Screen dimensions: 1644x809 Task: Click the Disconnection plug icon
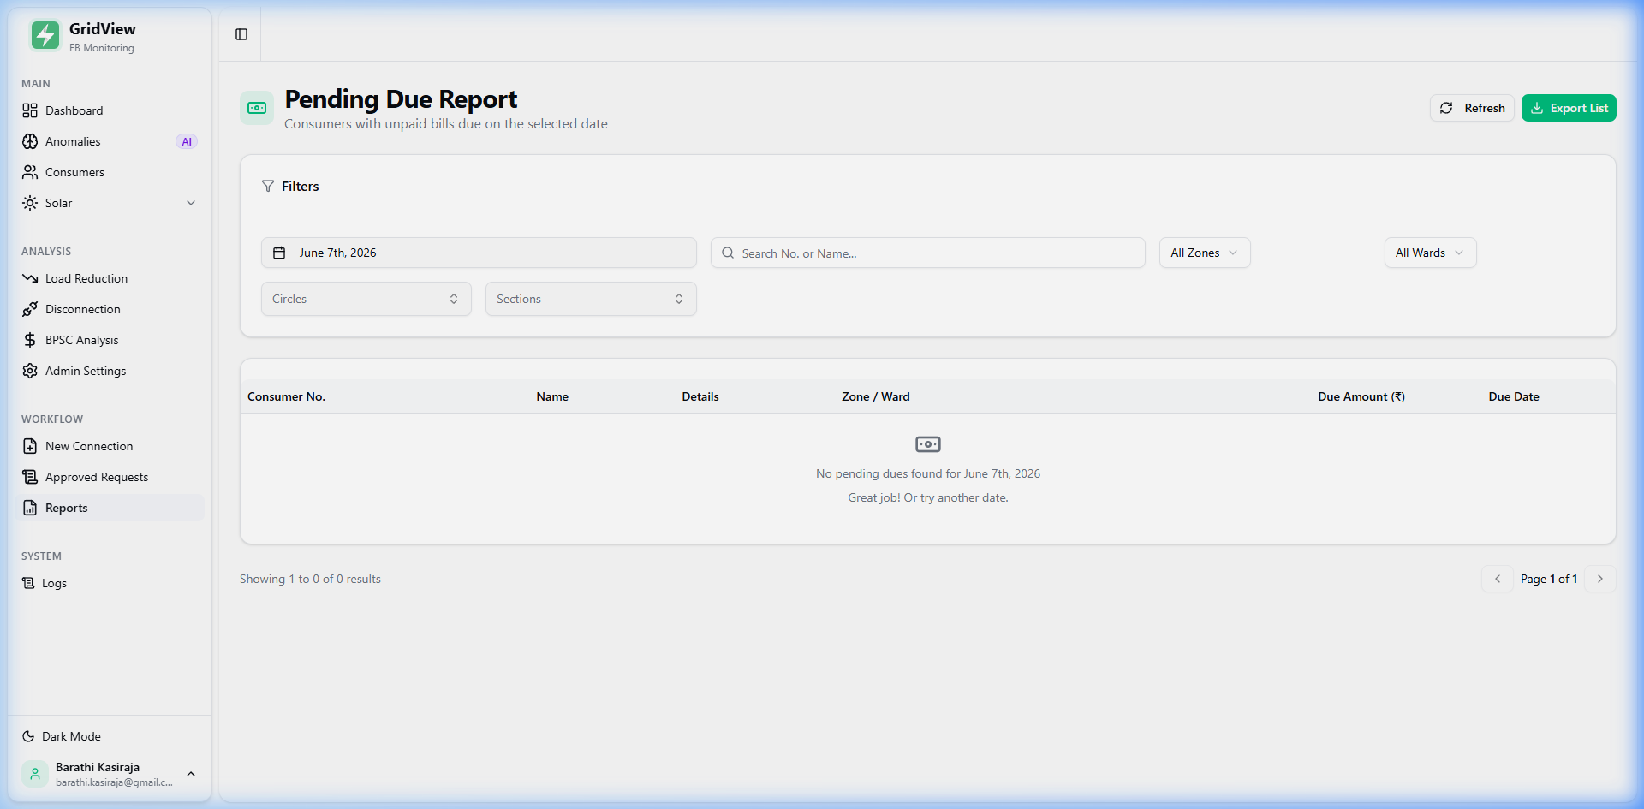click(30, 309)
